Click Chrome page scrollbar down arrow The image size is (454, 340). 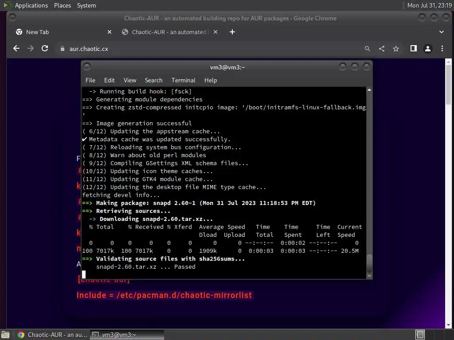click(x=448, y=325)
